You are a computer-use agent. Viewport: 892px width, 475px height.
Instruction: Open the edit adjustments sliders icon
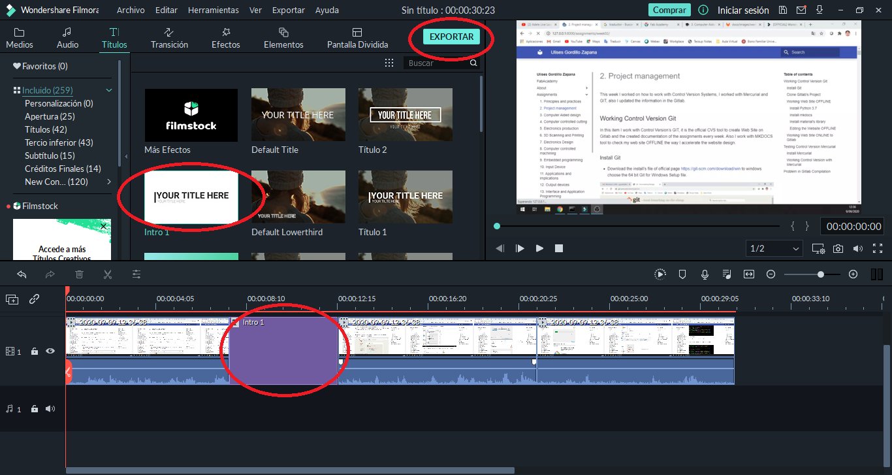pos(136,274)
